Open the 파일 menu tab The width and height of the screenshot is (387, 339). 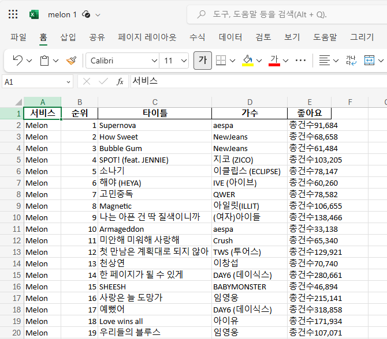click(x=18, y=37)
